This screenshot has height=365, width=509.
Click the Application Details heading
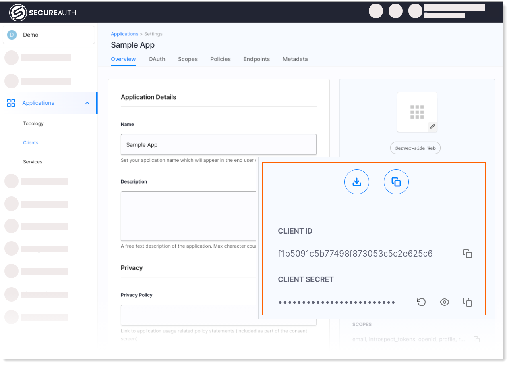click(x=149, y=97)
